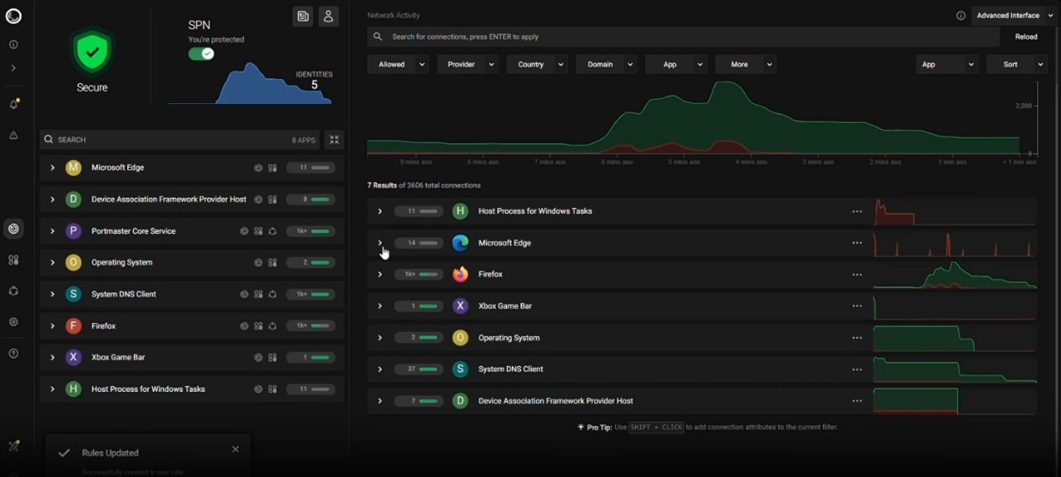
Task: Click the Reload button
Action: [1026, 37]
